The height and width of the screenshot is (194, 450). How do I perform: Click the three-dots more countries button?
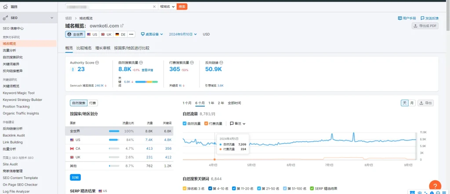click(131, 34)
